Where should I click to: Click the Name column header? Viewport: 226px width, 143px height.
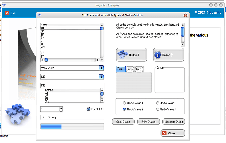[70, 25]
